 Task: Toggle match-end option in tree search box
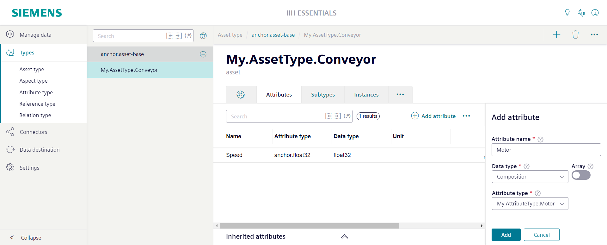179,36
